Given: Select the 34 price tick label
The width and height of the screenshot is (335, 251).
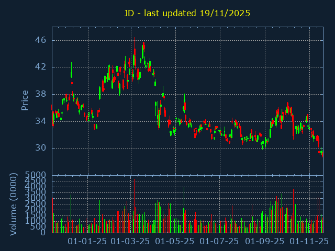Looking at the screenshot, I should pyautogui.click(x=41, y=121).
